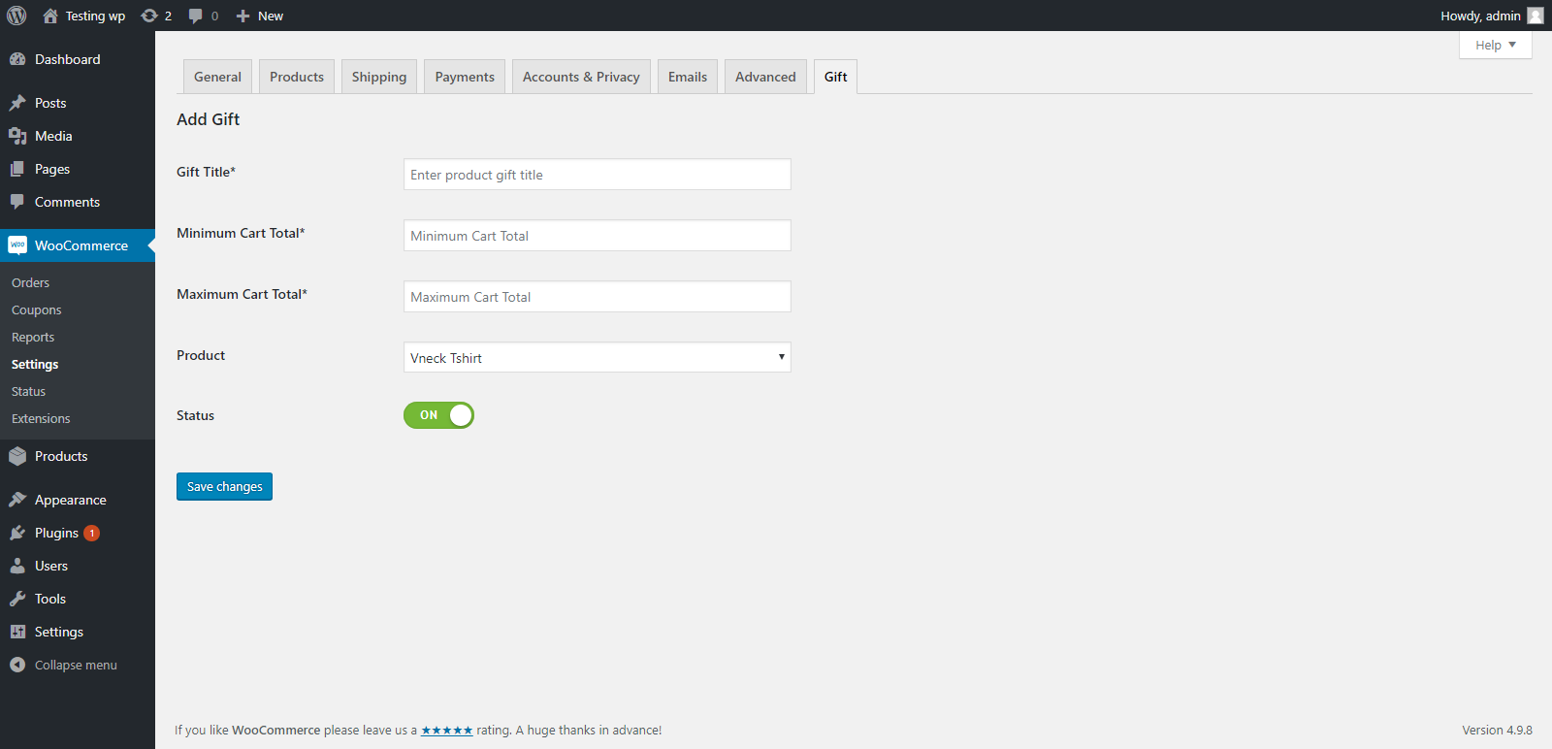
Task: Open WooCommerce Status submenu item
Action: click(x=29, y=391)
